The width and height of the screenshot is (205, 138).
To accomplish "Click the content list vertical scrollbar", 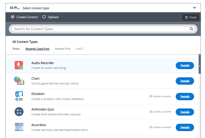I will 200,66.
